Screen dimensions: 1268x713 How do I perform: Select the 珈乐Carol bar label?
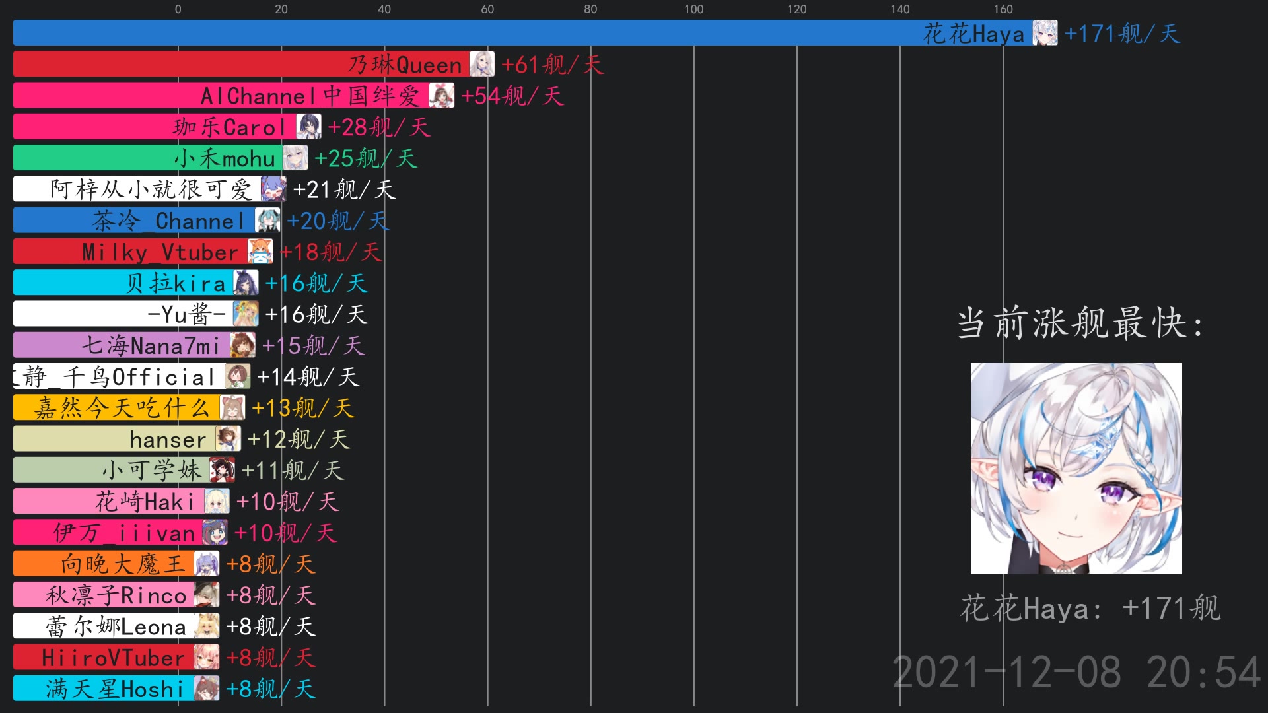[230, 127]
